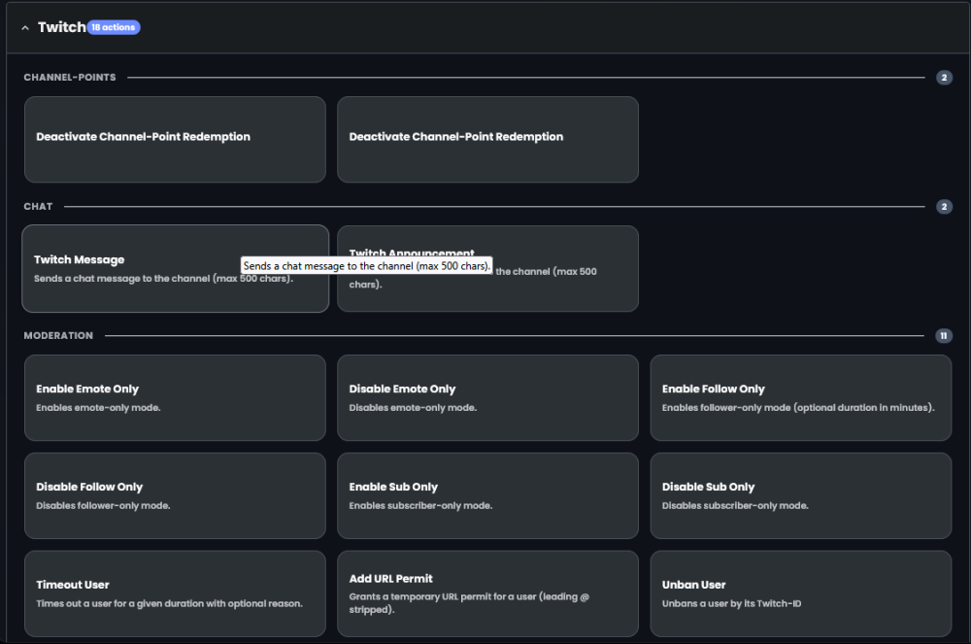Click the count badge for CHANNEL-POINTS
971x644 pixels.
[944, 78]
